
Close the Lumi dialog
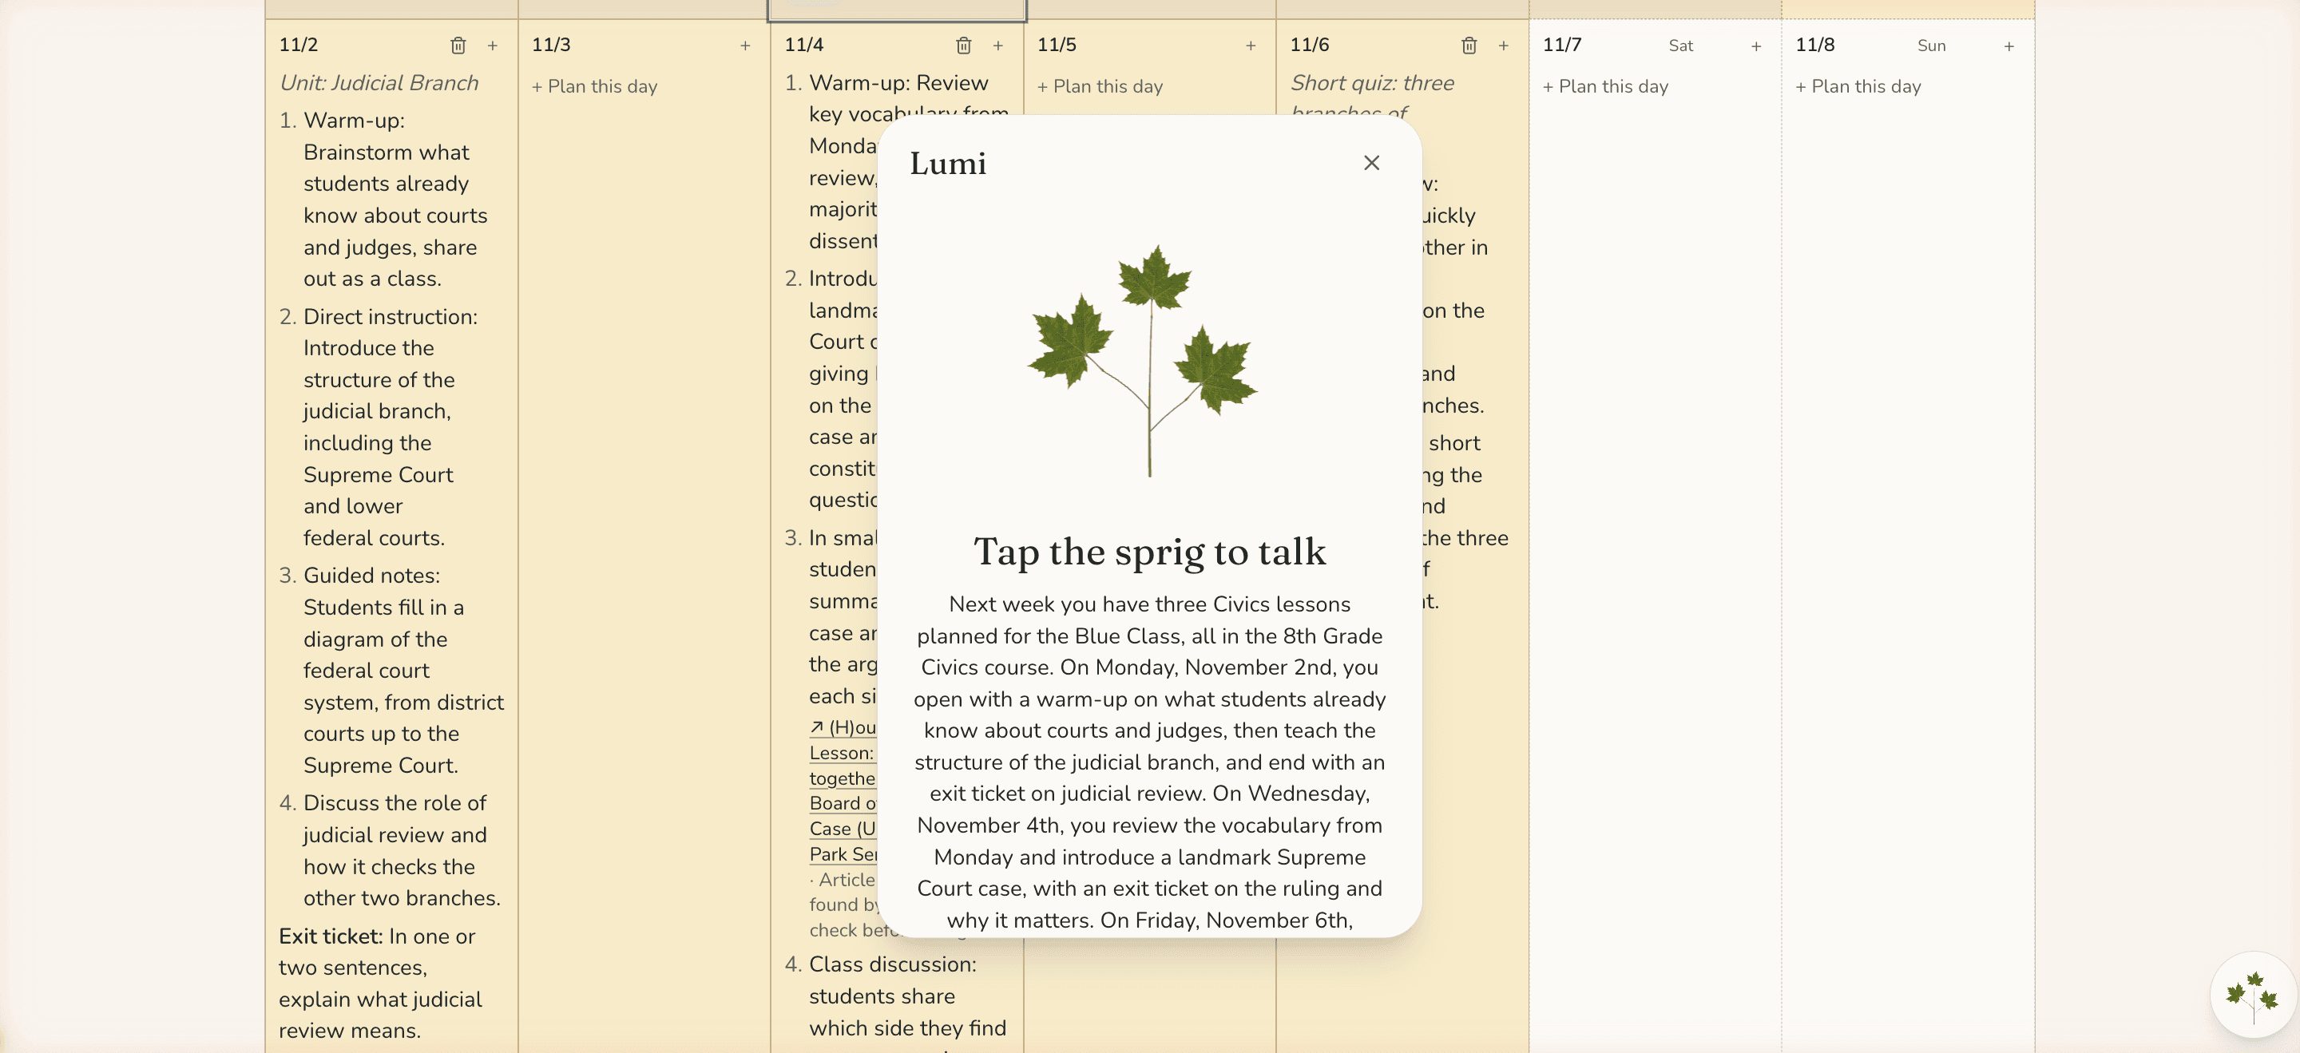pos(1371,162)
